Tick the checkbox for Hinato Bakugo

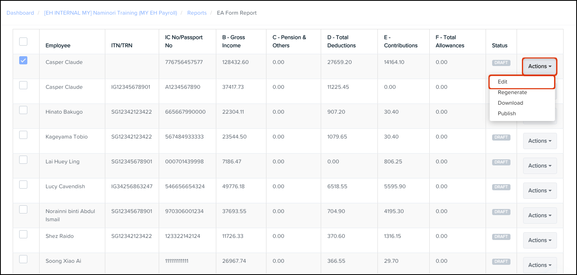[23, 110]
